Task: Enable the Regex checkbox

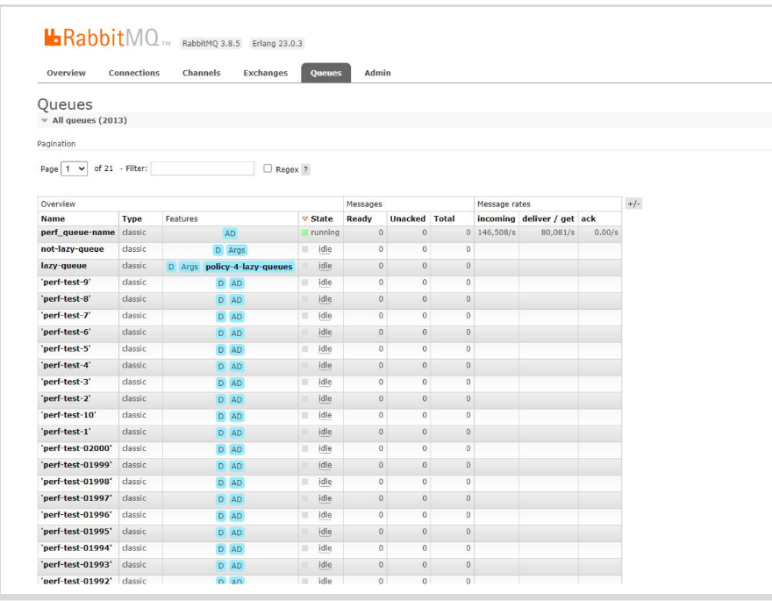Action: [268, 168]
